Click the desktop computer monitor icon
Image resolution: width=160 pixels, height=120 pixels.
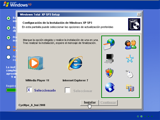click(109, 58)
